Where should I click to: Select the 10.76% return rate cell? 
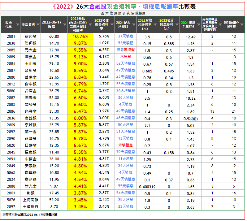pos(80,37)
